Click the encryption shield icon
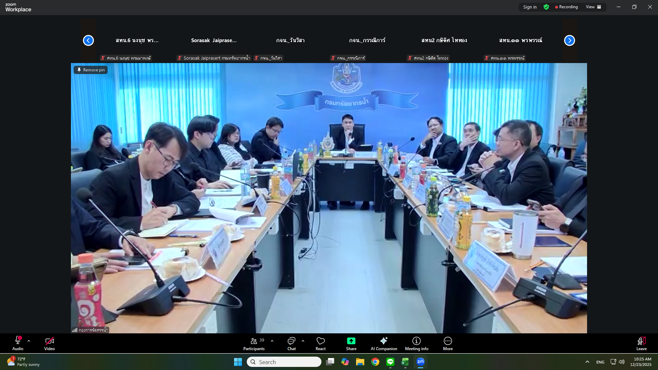The width and height of the screenshot is (658, 370). click(x=546, y=7)
